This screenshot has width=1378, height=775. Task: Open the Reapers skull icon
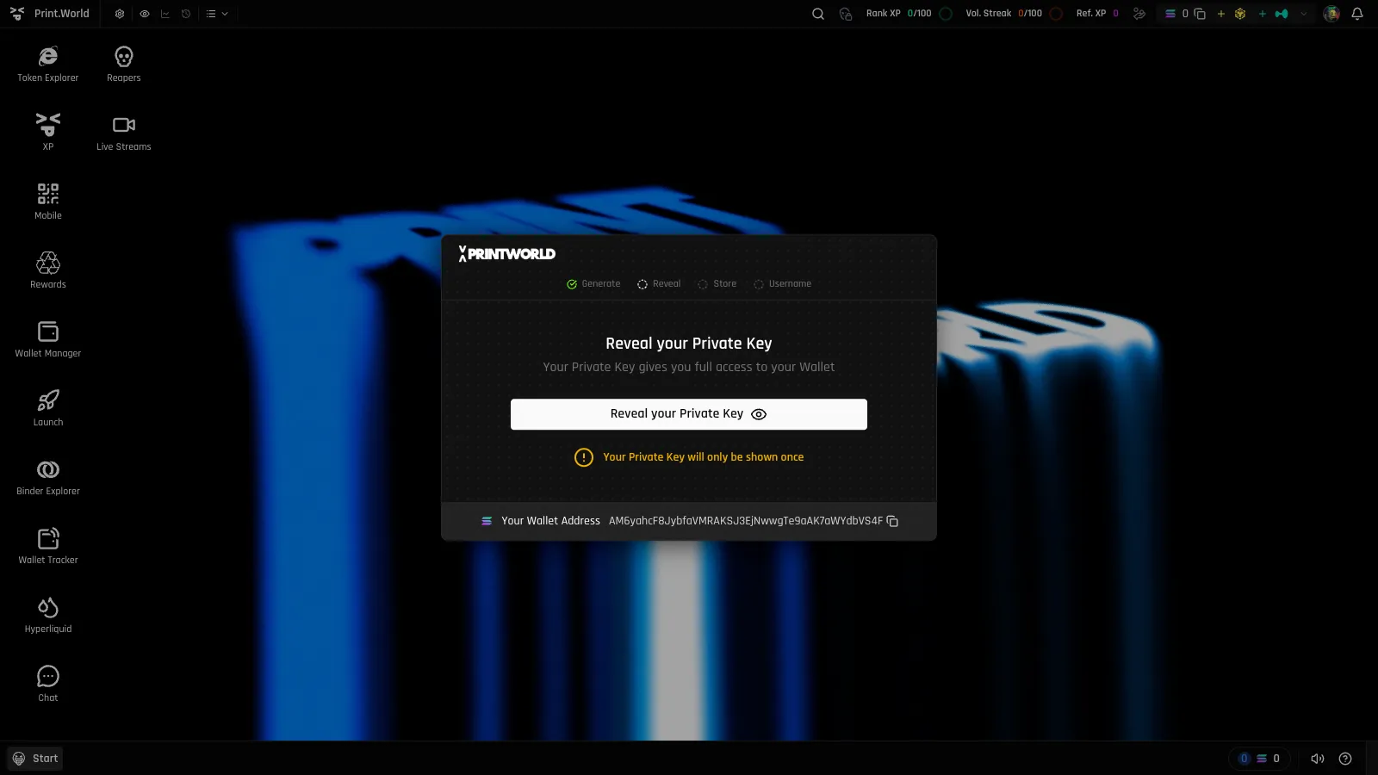click(x=124, y=64)
